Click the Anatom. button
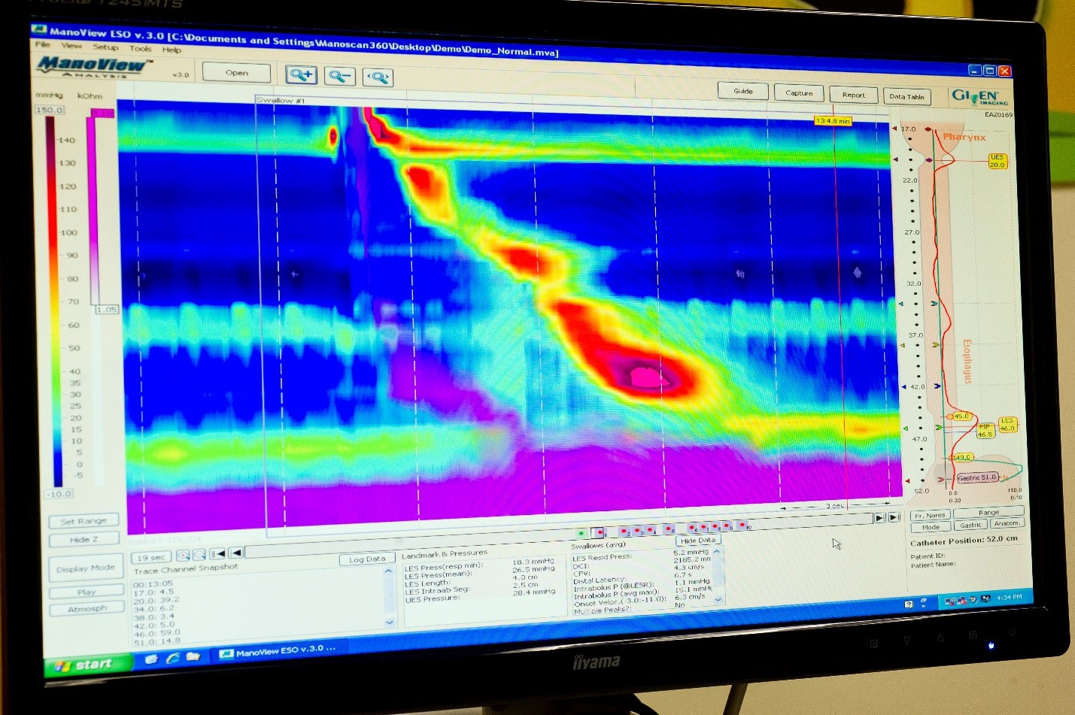Screen dimensions: 1075x715 [x=1007, y=523]
